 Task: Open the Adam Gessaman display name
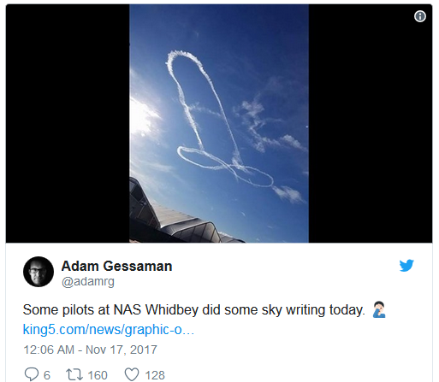tap(117, 266)
